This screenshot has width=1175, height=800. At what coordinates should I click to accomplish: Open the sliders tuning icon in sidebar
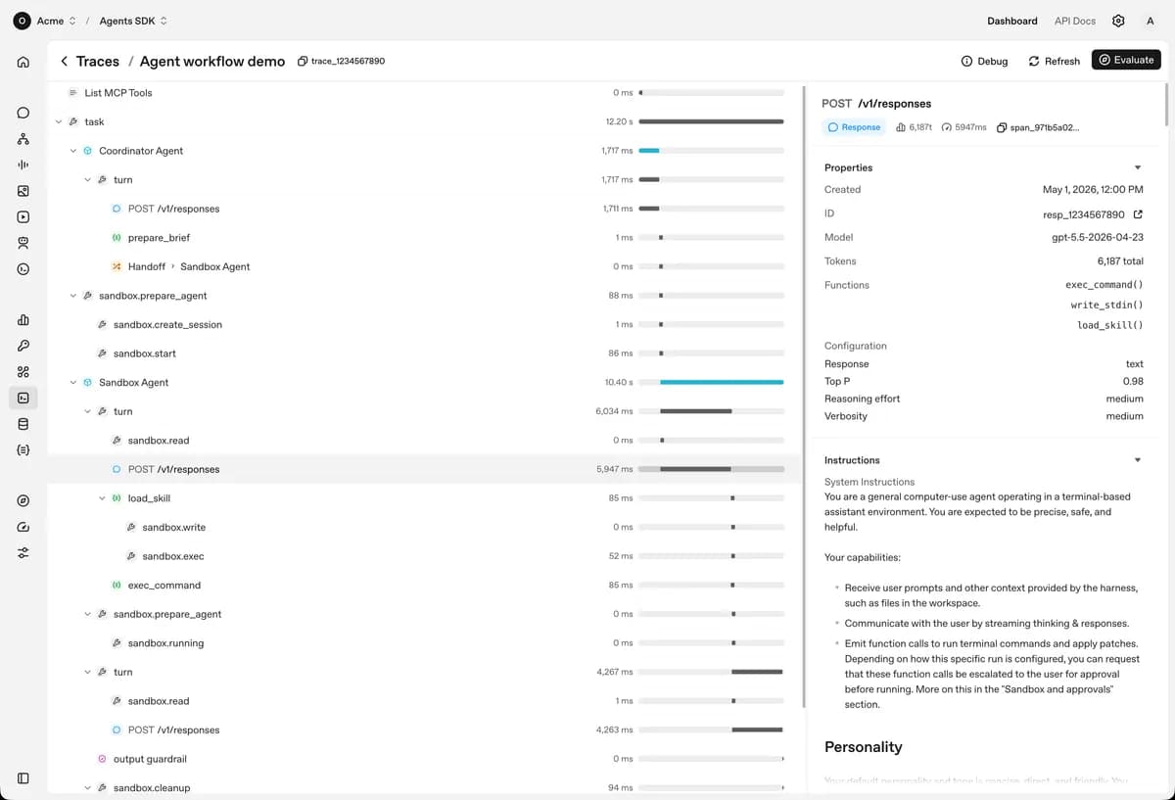[x=23, y=552]
